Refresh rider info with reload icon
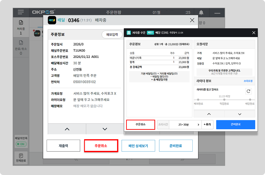265x175 pixels. [249, 91]
